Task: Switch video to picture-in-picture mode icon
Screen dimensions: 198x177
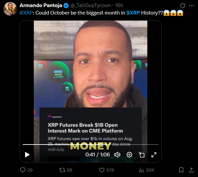Action: (x=142, y=155)
